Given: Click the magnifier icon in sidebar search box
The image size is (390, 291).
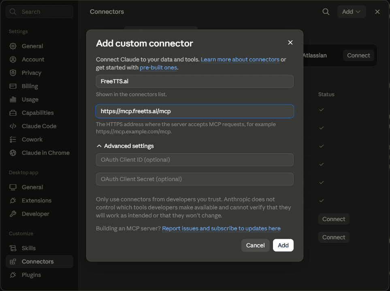Looking at the screenshot, I should (13, 12).
